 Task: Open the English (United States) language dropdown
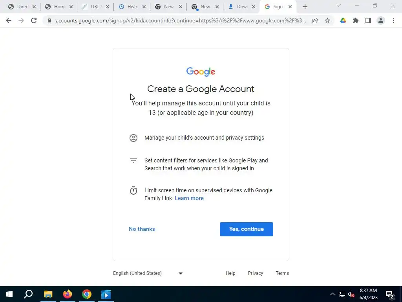[148, 273]
